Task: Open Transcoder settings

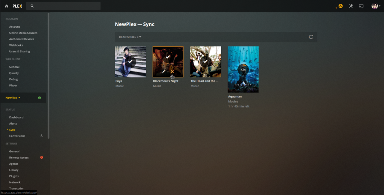Action: point(16,188)
